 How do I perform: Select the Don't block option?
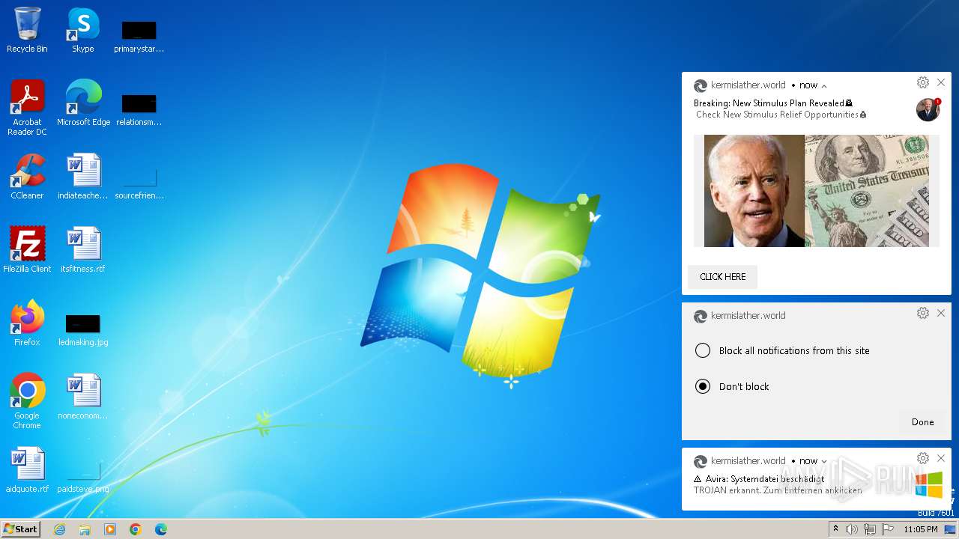(x=733, y=386)
